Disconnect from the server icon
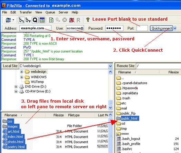 click(72, 20)
